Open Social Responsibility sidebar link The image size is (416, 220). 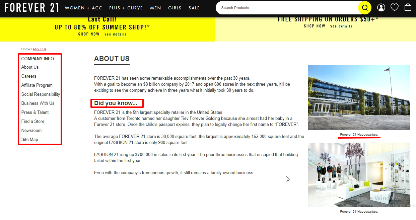pyautogui.click(x=41, y=94)
